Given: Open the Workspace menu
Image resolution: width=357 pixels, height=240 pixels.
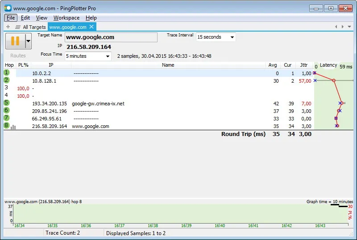Looking at the screenshot, I should (x=66, y=18).
